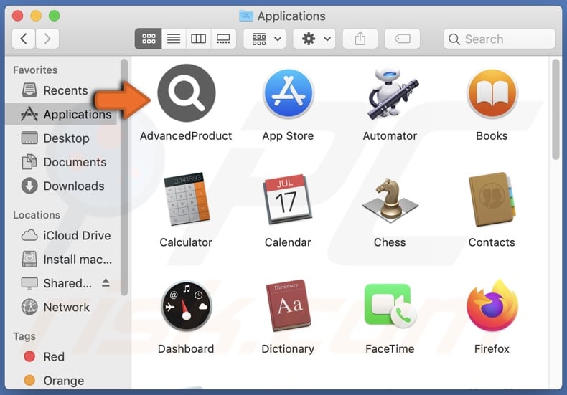Click the AdvancedProduct name label
This screenshot has height=395, width=567.
pos(186,136)
